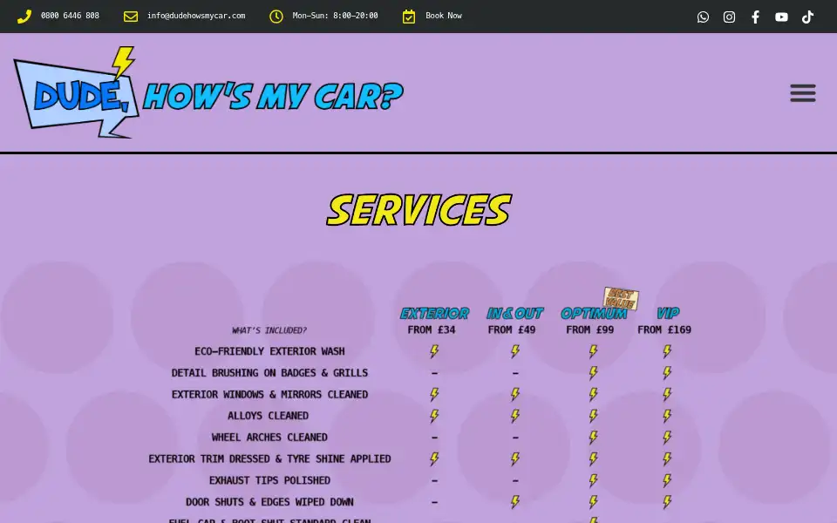Viewport: 837px width, 523px height.
Task: Open the WhatsApp social link
Action: pyautogui.click(x=703, y=17)
